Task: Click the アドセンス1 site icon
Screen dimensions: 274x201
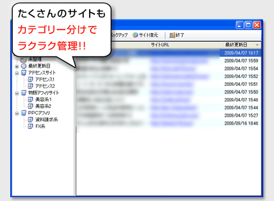Action: pyautogui.click(x=30, y=79)
